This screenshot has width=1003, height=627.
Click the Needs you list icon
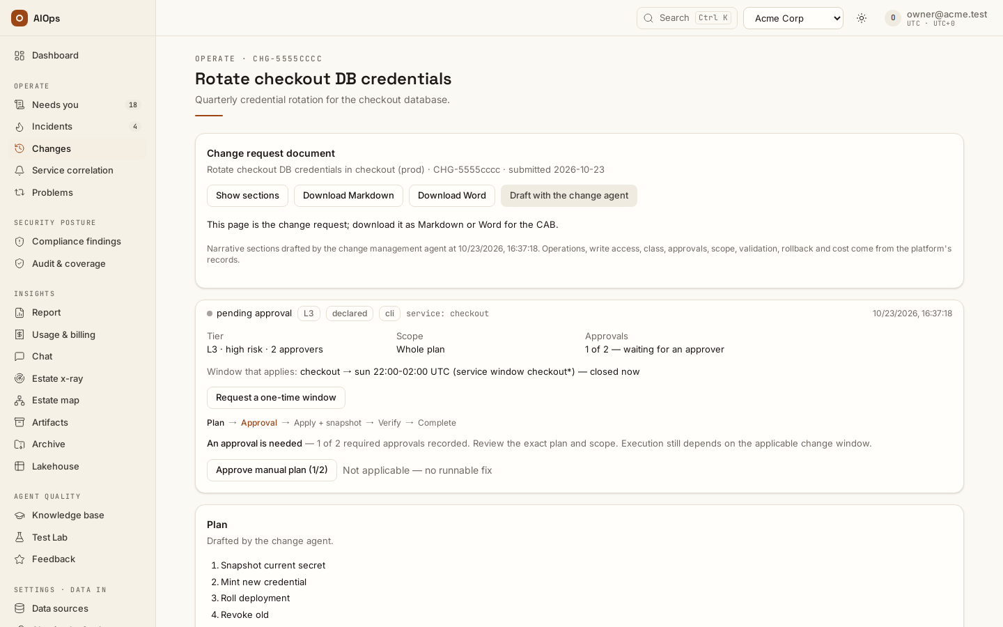20,105
